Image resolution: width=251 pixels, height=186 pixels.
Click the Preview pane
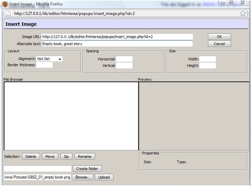pos(194,116)
